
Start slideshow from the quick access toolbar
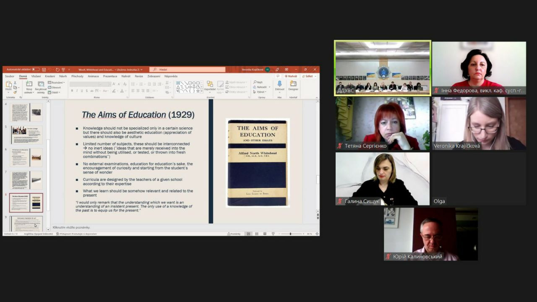click(63, 70)
